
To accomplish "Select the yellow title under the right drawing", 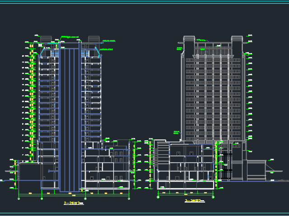I will 194,201.
